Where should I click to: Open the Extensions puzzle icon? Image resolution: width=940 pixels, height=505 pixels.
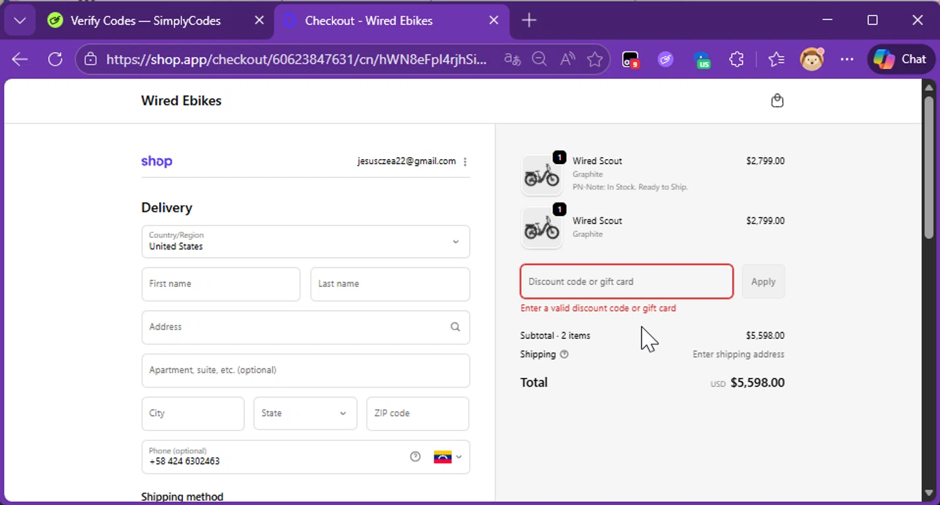(x=737, y=60)
